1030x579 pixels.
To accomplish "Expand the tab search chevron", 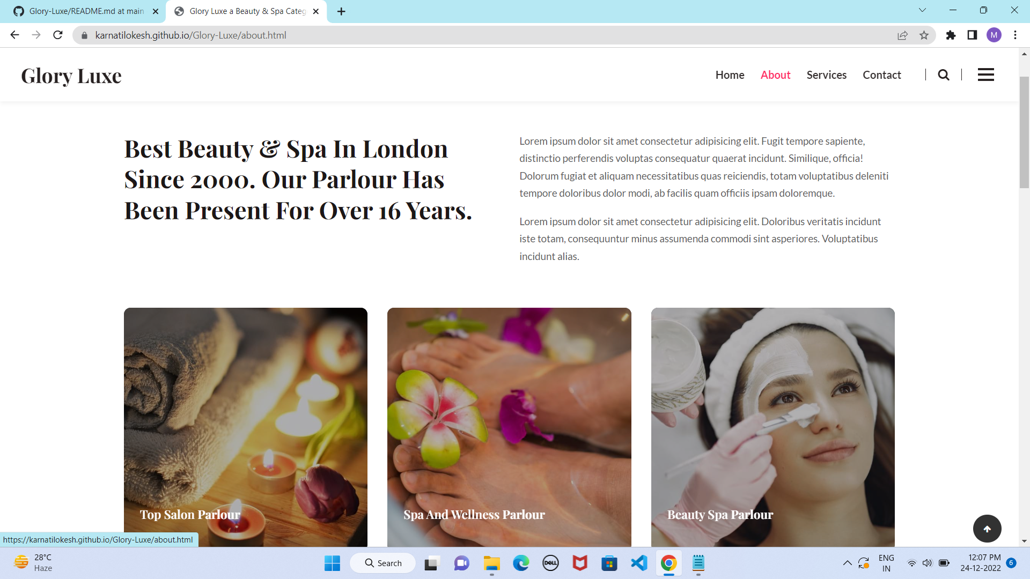I will (x=922, y=10).
